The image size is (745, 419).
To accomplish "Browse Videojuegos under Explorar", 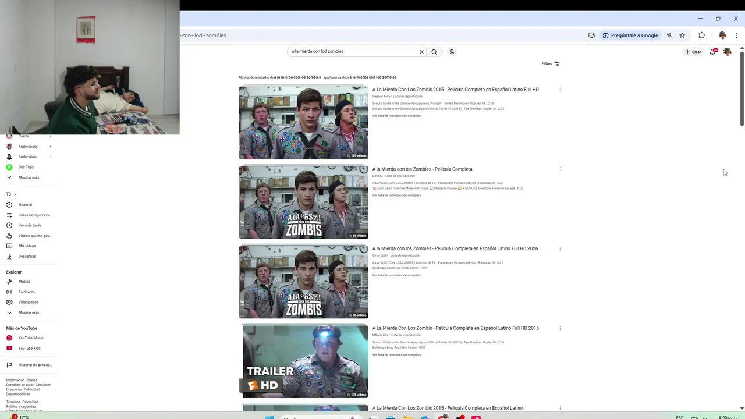I will (29, 303).
